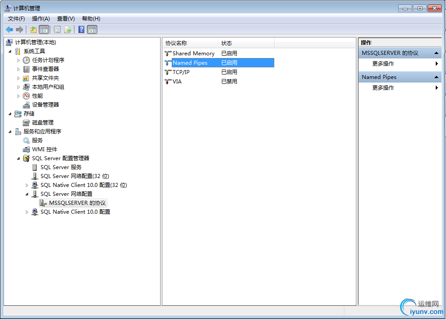
Task: Click the Export list toolbar icon
Action: coord(68,29)
